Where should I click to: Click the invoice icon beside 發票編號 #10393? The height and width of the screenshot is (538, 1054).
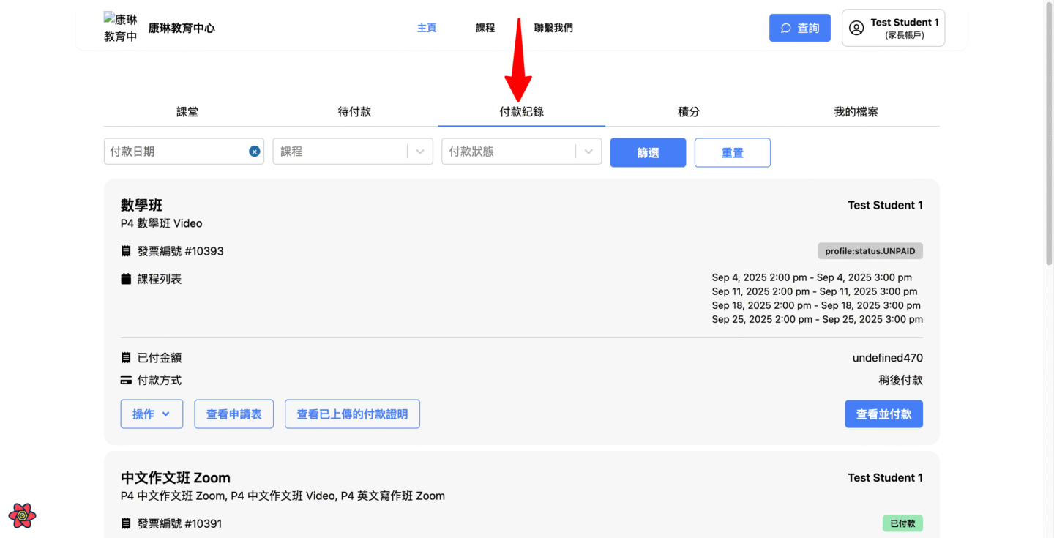click(x=126, y=251)
